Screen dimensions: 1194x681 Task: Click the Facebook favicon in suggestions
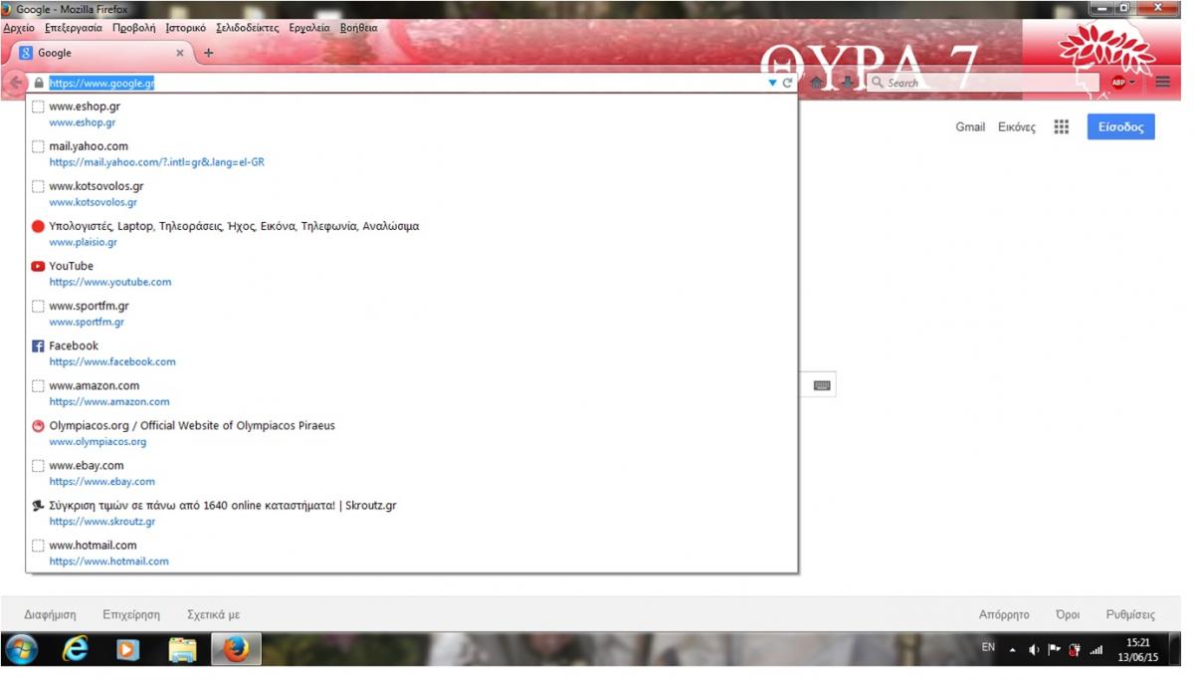tap(38, 345)
